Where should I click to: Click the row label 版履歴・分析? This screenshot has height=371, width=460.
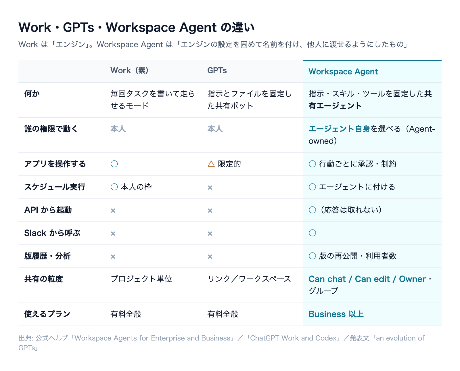tap(47, 256)
